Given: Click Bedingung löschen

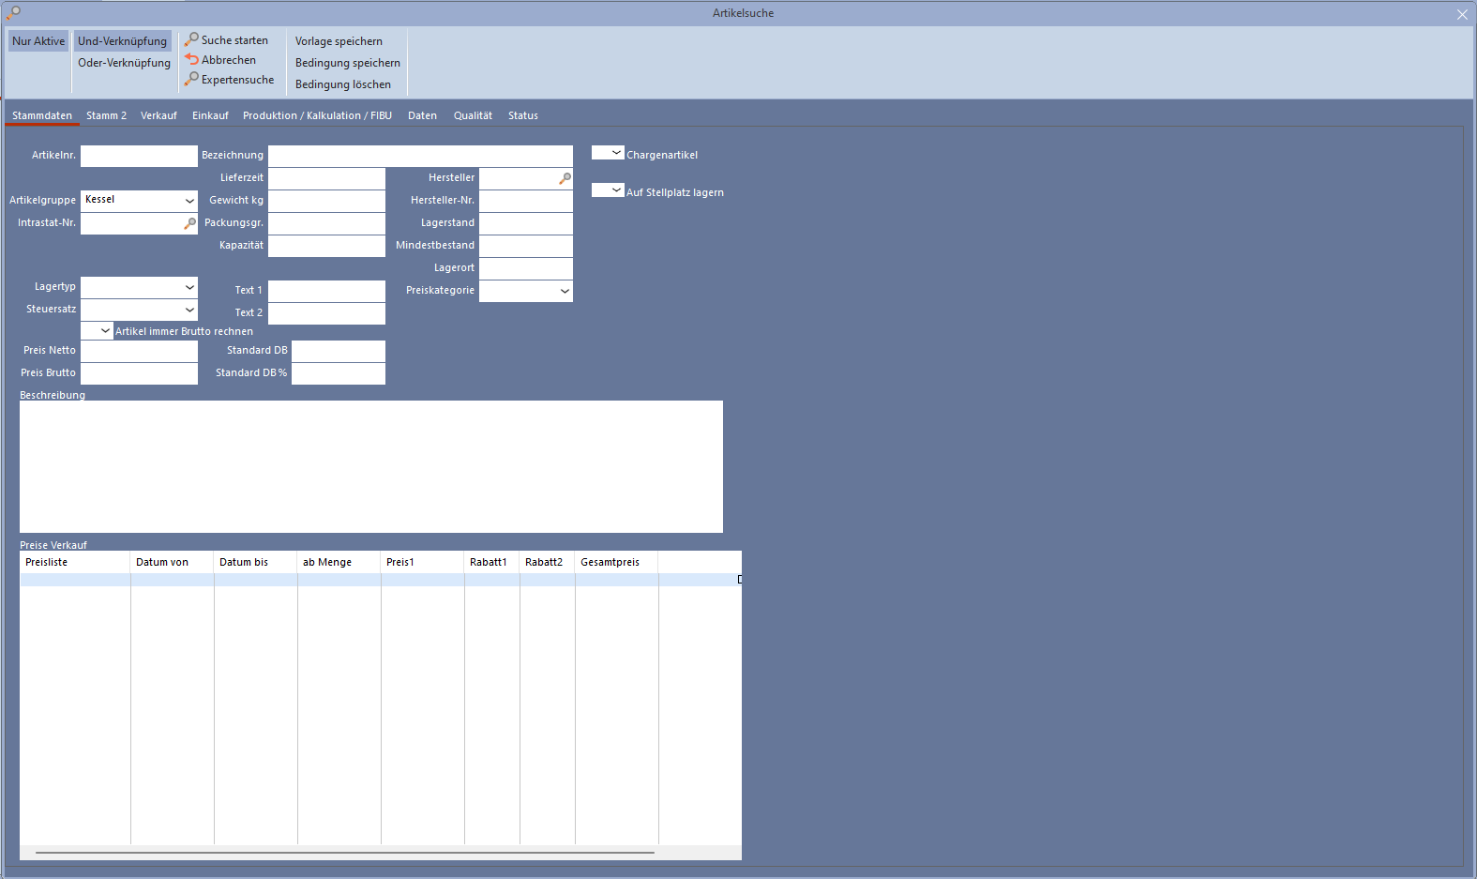Looking at the screenshot, I should tap(343, 84).
